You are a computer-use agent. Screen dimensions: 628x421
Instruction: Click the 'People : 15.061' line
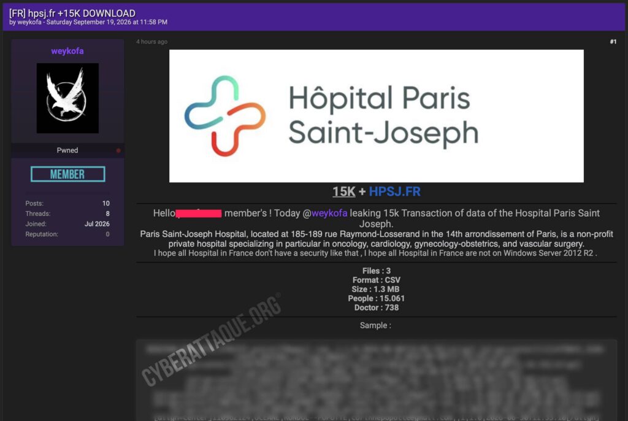376,299
